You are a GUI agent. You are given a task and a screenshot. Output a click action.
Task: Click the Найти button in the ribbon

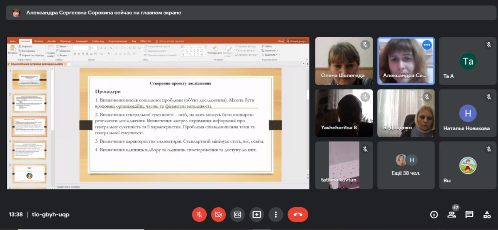coord(268,46)
